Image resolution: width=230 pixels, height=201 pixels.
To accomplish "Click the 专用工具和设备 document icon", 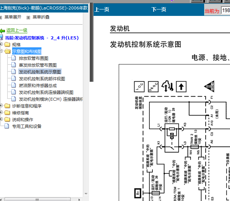I will coord(7,126).
